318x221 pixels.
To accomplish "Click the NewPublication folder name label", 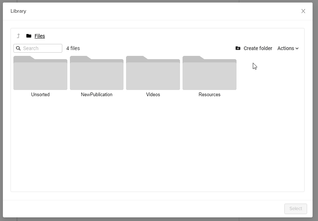I will pyautogui.click(x=97, y=95).
